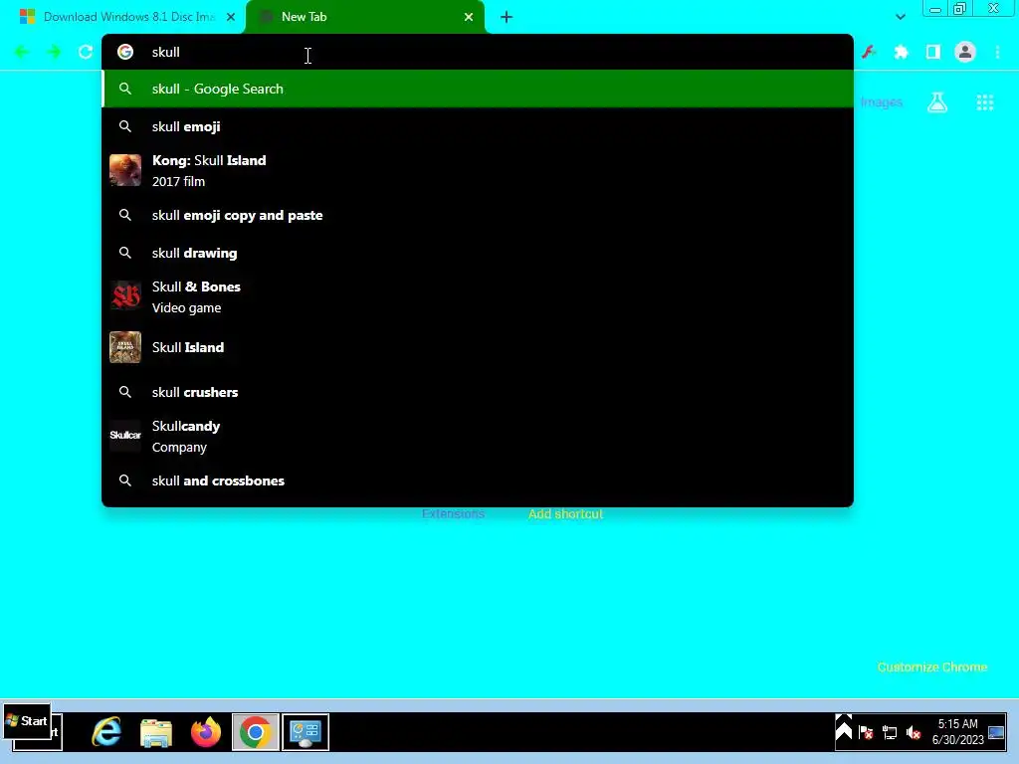
Task: Pick the skull emoji suggestion
Action: [x=478, y=126]
